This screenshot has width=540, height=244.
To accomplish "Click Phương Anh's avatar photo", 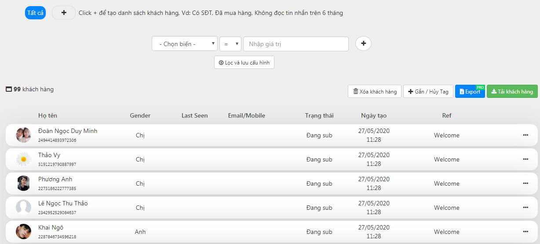I will (x=23, y=183).
